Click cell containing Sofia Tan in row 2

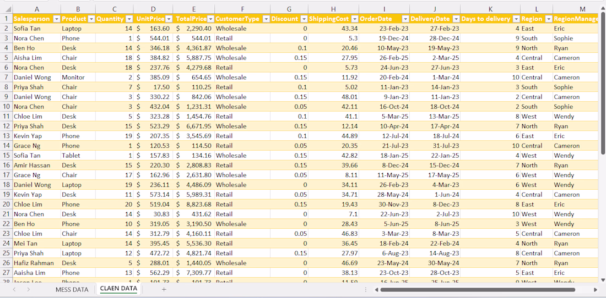point(36,28)
